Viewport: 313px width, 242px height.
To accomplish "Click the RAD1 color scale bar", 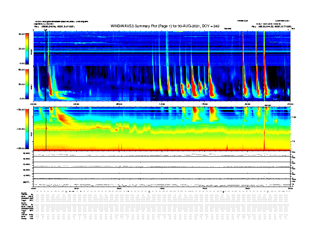I will coord(27,84).
